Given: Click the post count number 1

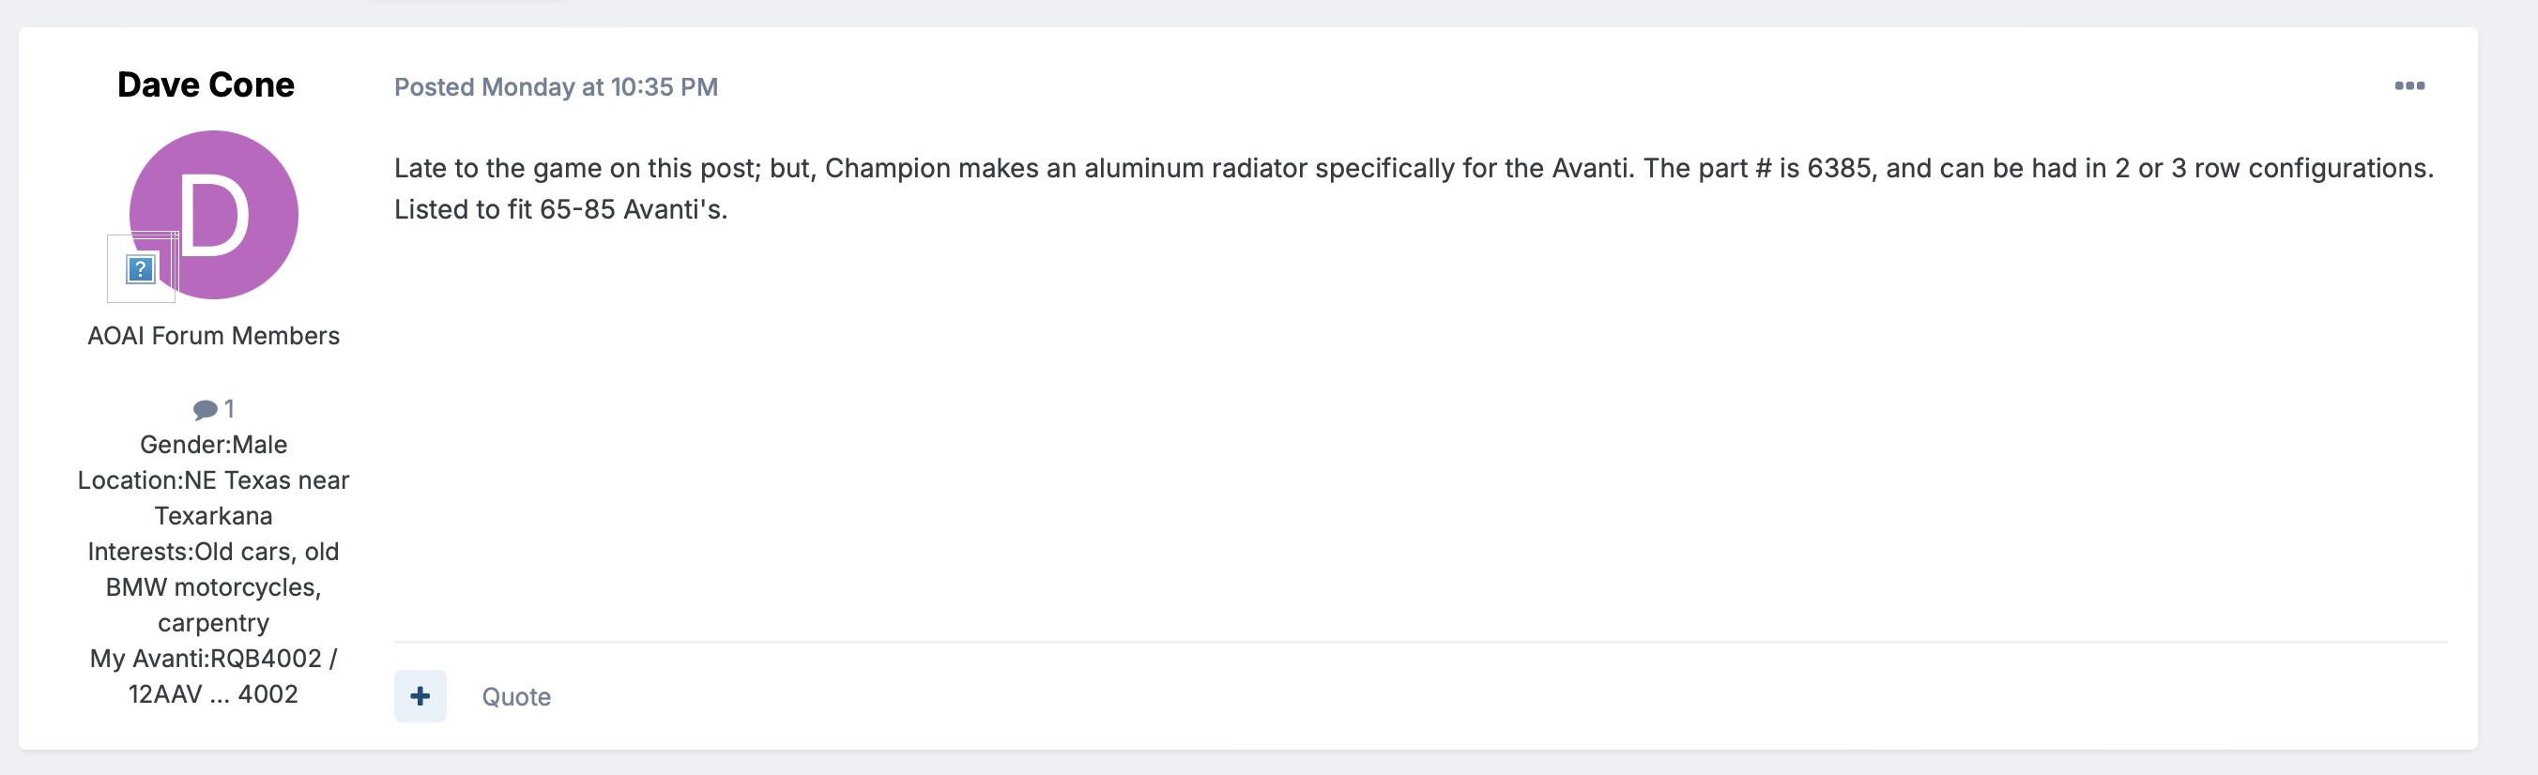Looking at the screenshot, I should click(x=229, y=409).
